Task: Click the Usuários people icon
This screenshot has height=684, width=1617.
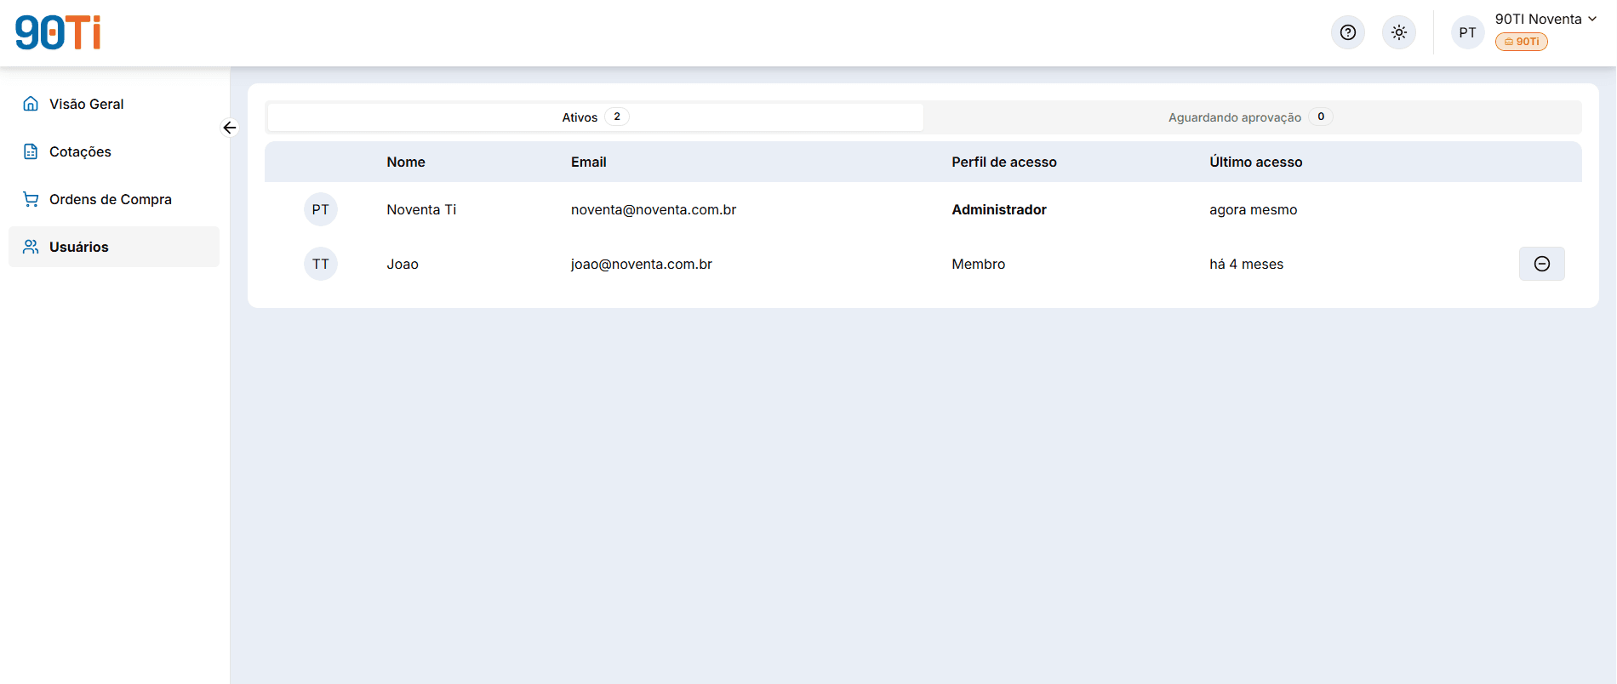Action: click(31, 247)
